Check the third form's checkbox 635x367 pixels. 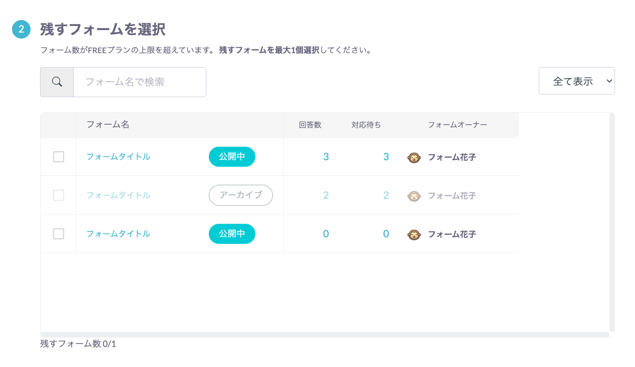point(59,234)
